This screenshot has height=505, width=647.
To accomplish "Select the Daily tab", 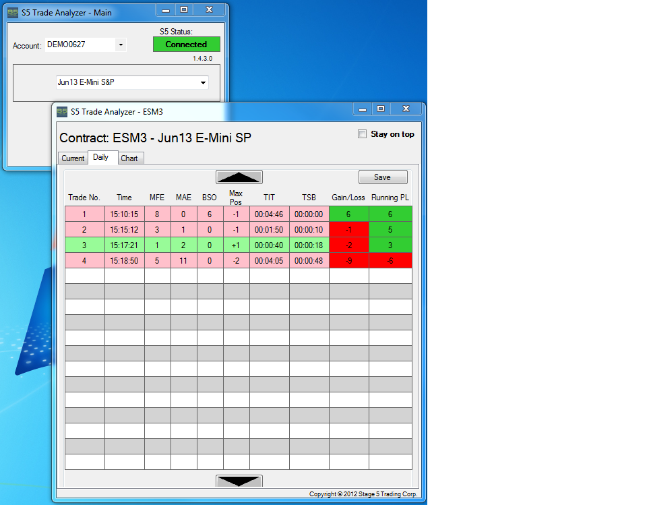I will (102, 157).
